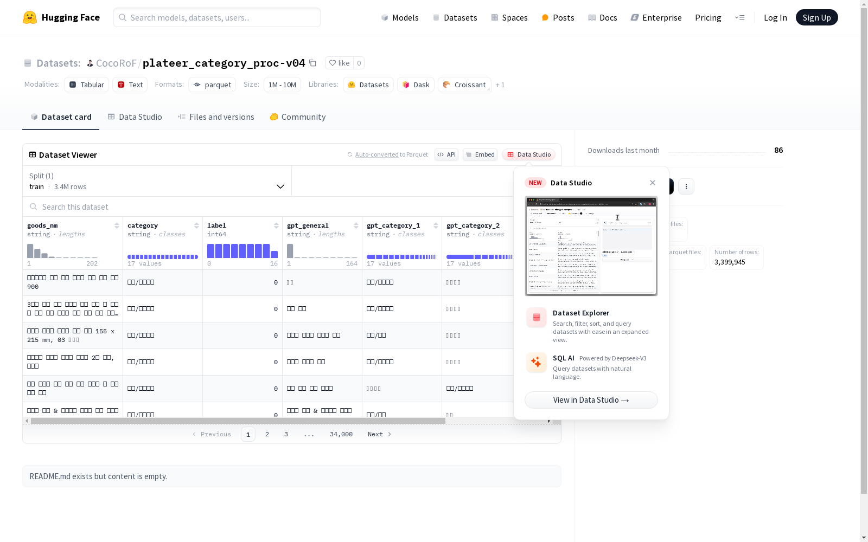Sort the gpt_category_1 column

click(436, 225)
